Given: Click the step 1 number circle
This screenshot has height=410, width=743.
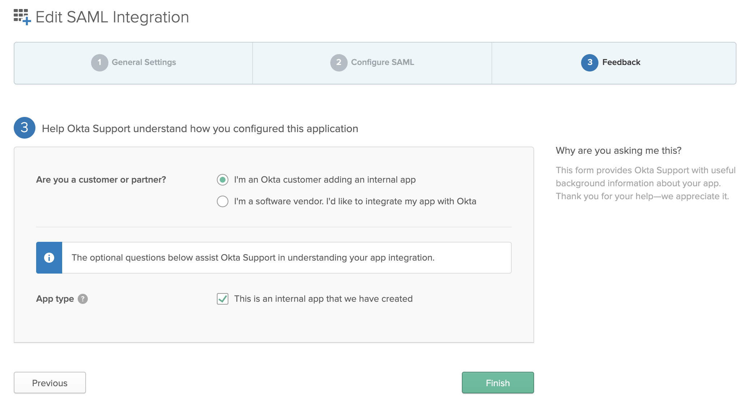Looking at the screenshot, I should pos(100,62).
